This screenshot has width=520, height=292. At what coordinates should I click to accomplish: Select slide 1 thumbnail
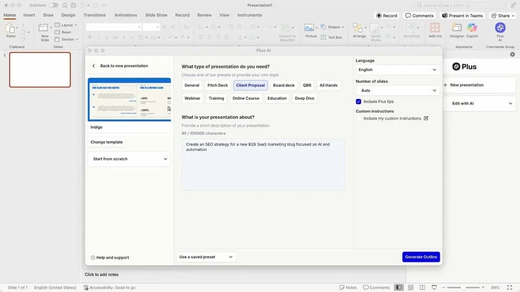[x=40, y=70]
